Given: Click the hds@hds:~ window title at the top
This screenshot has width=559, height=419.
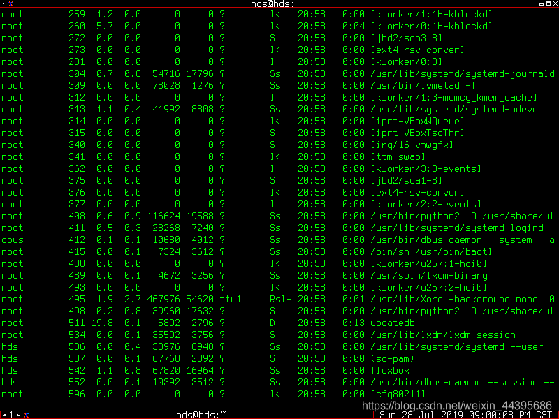Looking at the screenshot, I should click(276, 4).
